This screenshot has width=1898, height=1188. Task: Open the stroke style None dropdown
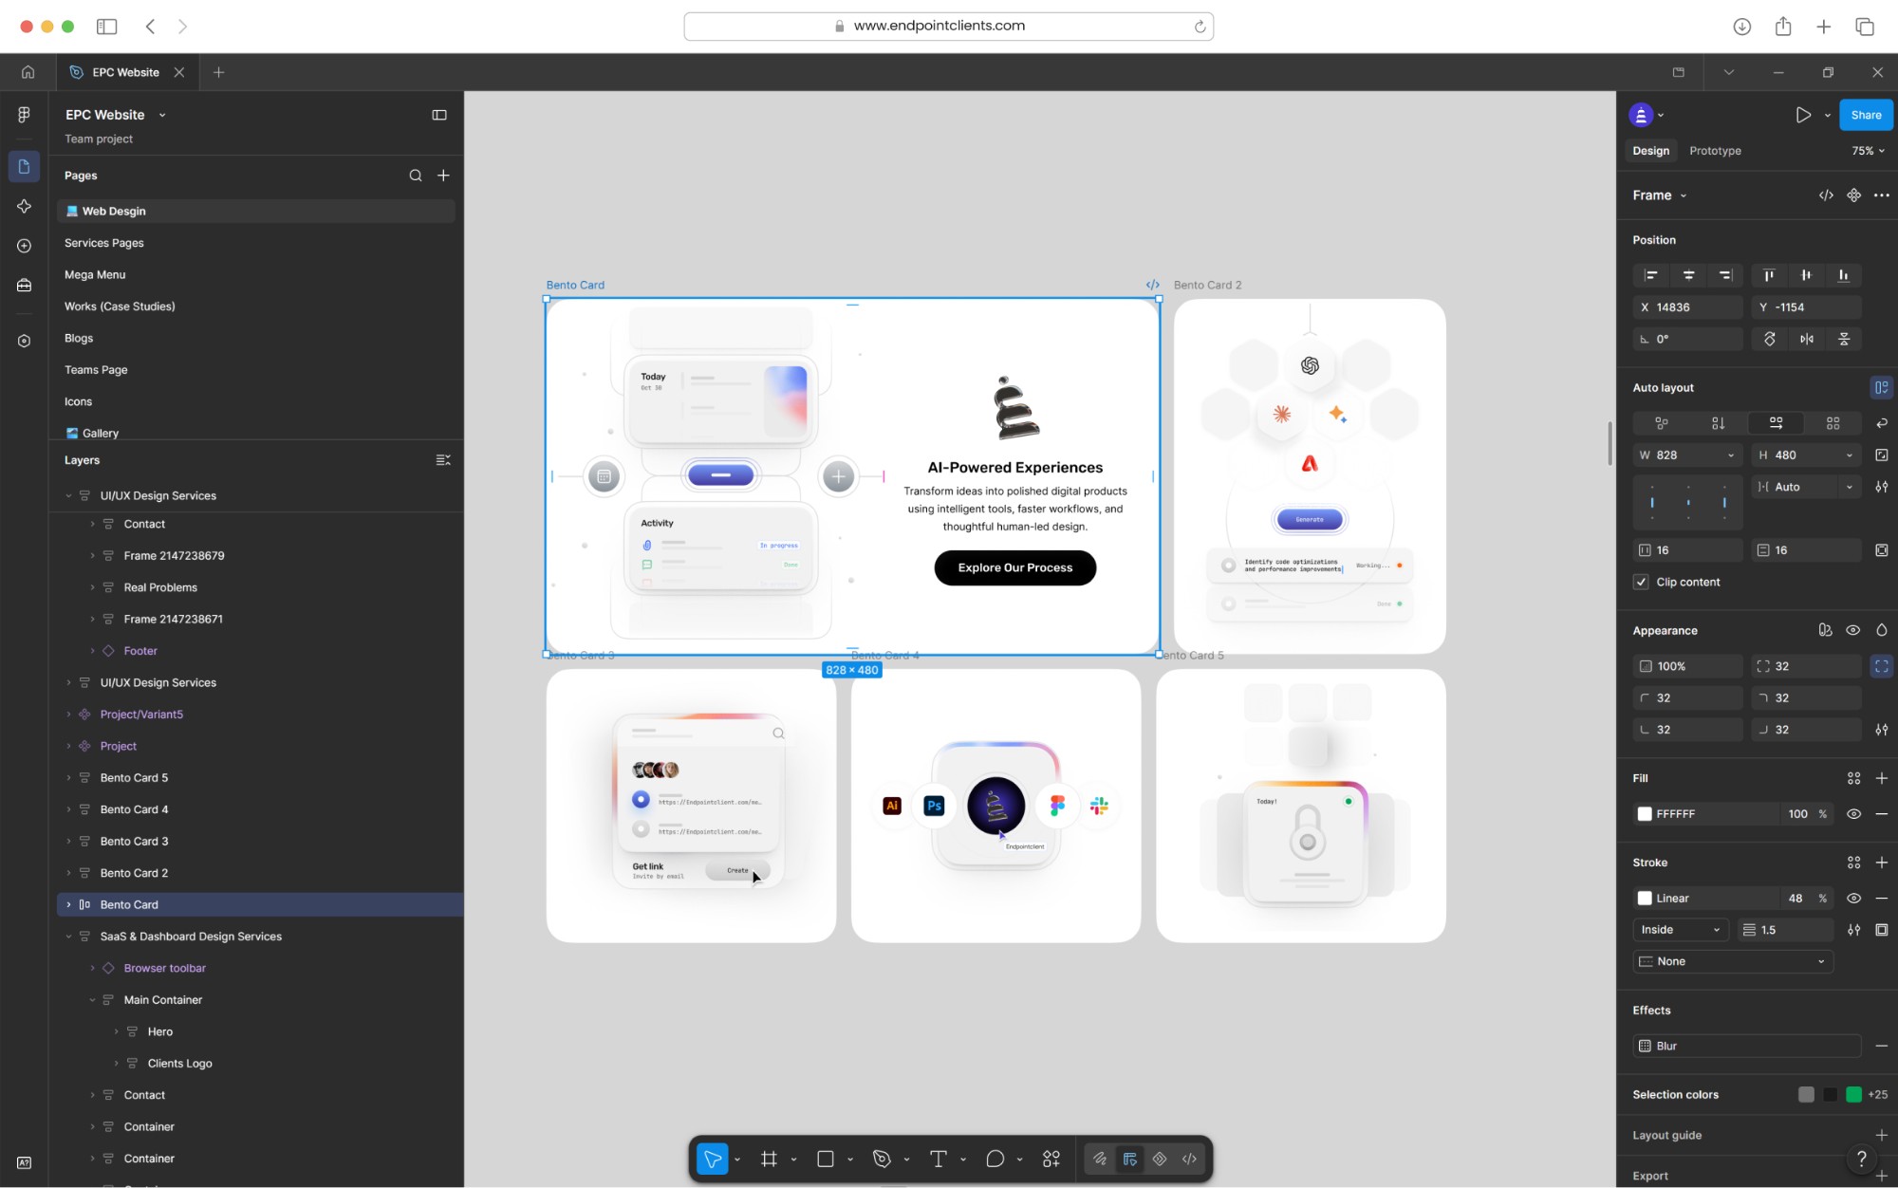(1733, 961)
